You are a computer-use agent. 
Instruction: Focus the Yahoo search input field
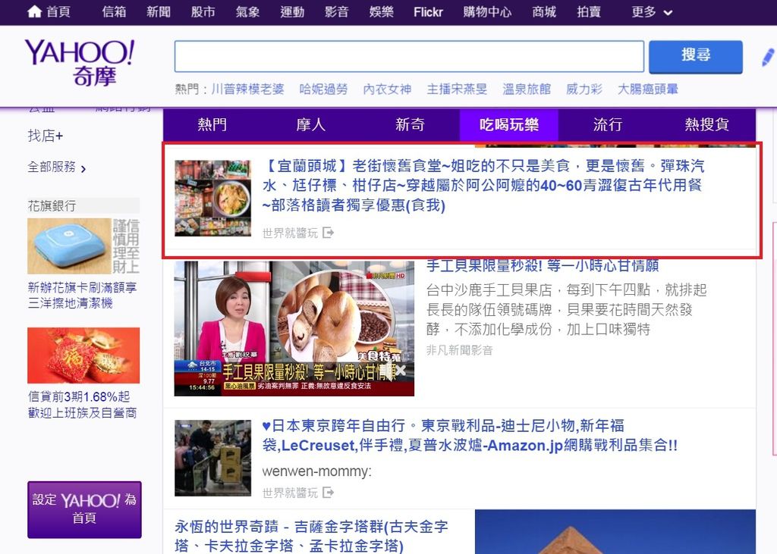coord(409,56)
